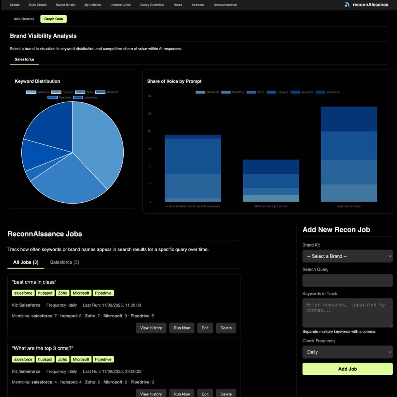Open Saved Briefs in top navigation
397x397 pixels.
click(x=65, y=5)
